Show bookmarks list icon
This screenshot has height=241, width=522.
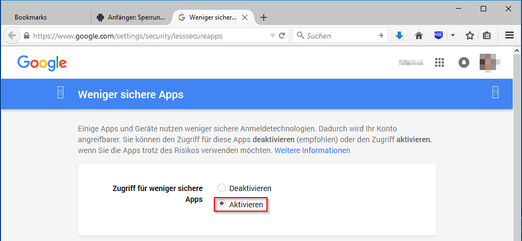pos(487,36)
